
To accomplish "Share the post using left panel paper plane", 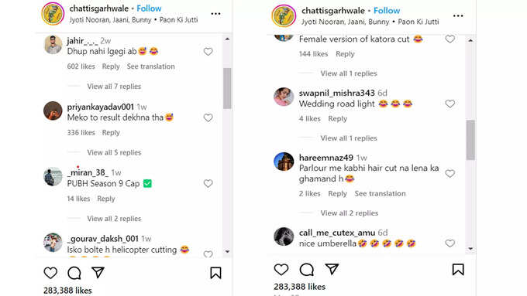I will click(x=98, y=273).
